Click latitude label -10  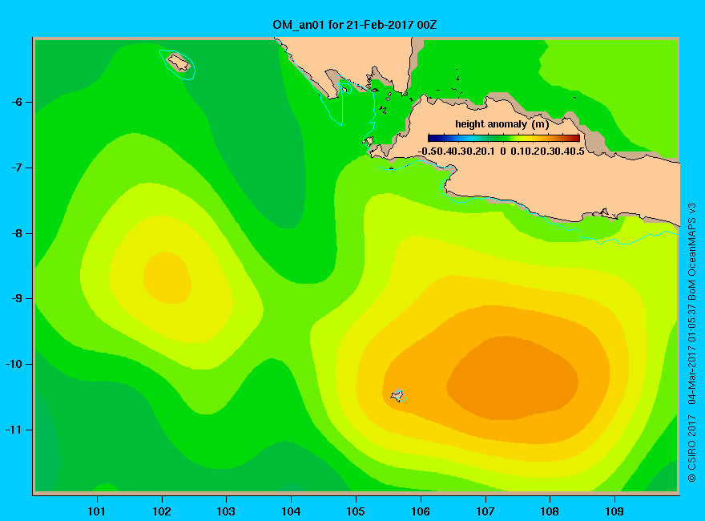tap(14, 365)
